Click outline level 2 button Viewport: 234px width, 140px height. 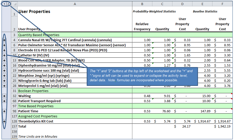pos(8,4)
